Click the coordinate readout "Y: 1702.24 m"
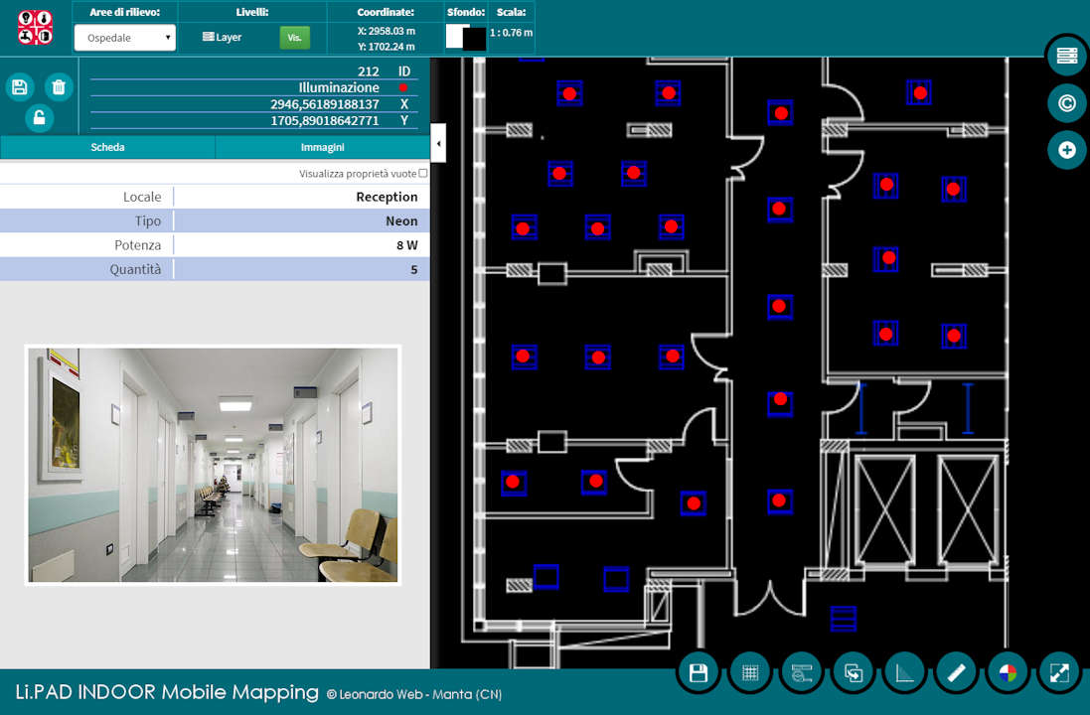Viewport: 1090px width, 715px height. 387,47
